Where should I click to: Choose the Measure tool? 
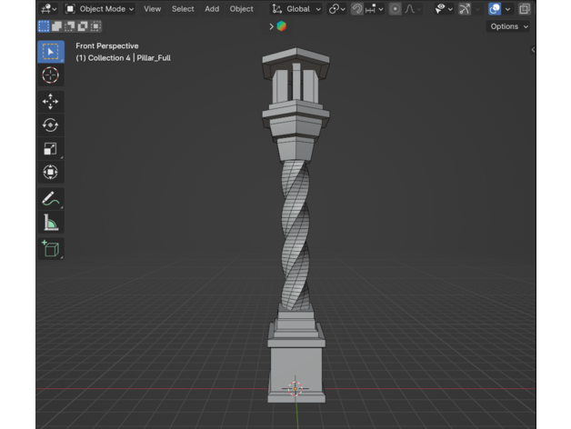click(50, 223)
